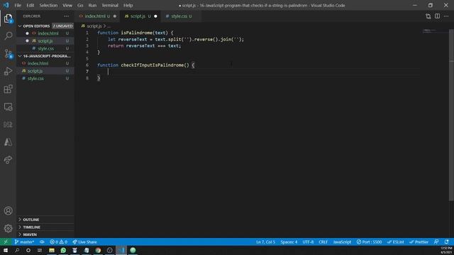Image resolution: width=454 pixels, height=255 pixels.
Task: Open the Edit menu
Action: coord(30,5)
